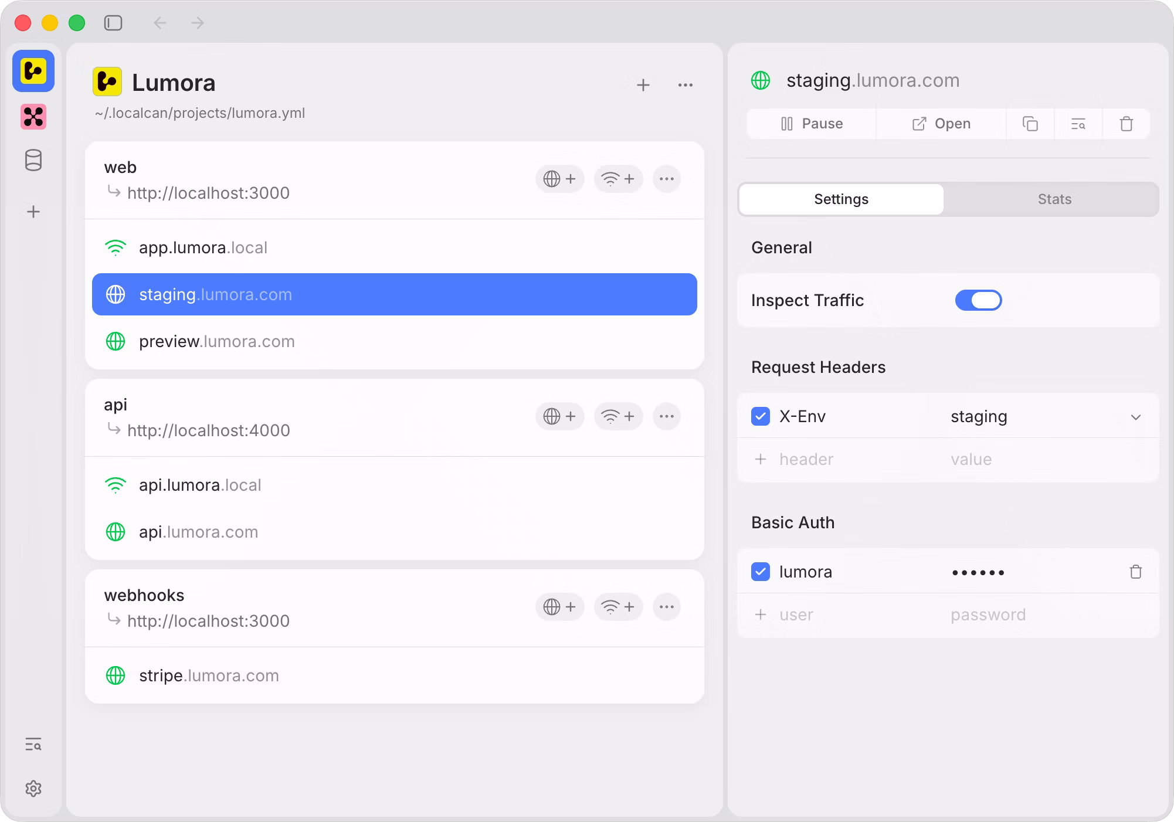
Task: Delete the lumora basic auth entry
Action: (x=1136, y=572)
